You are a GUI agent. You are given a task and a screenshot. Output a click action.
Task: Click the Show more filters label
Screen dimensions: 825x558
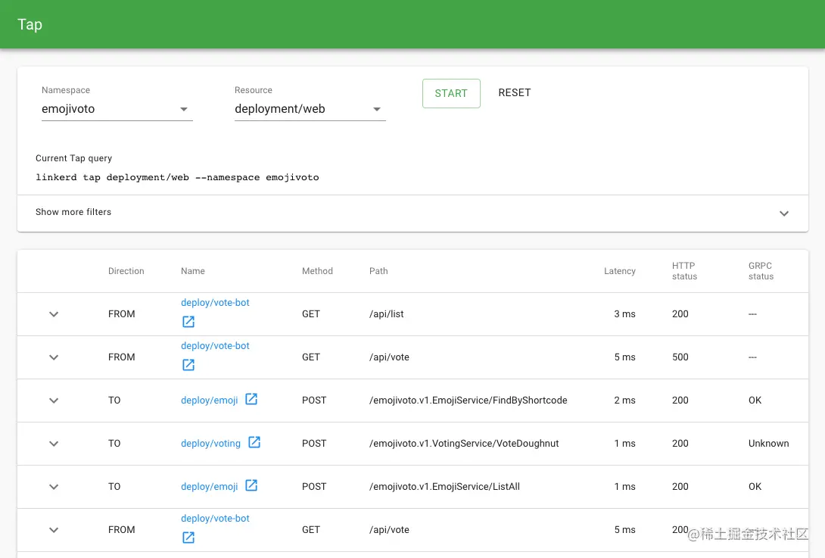[73, 212]
